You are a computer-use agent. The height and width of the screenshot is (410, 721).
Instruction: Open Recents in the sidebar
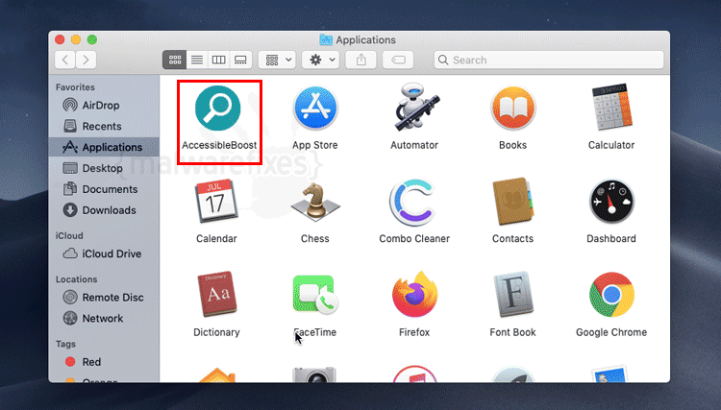coord(104,126)
